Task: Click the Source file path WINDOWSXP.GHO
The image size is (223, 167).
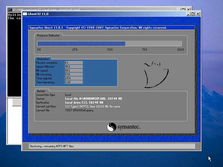Action: (x=93, y=99)
